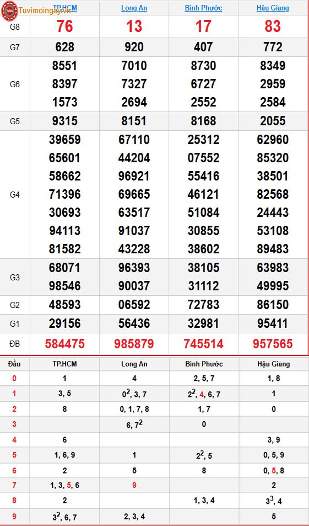Select the G4 number 24443
309x526 pixels.
click(273, 212)
